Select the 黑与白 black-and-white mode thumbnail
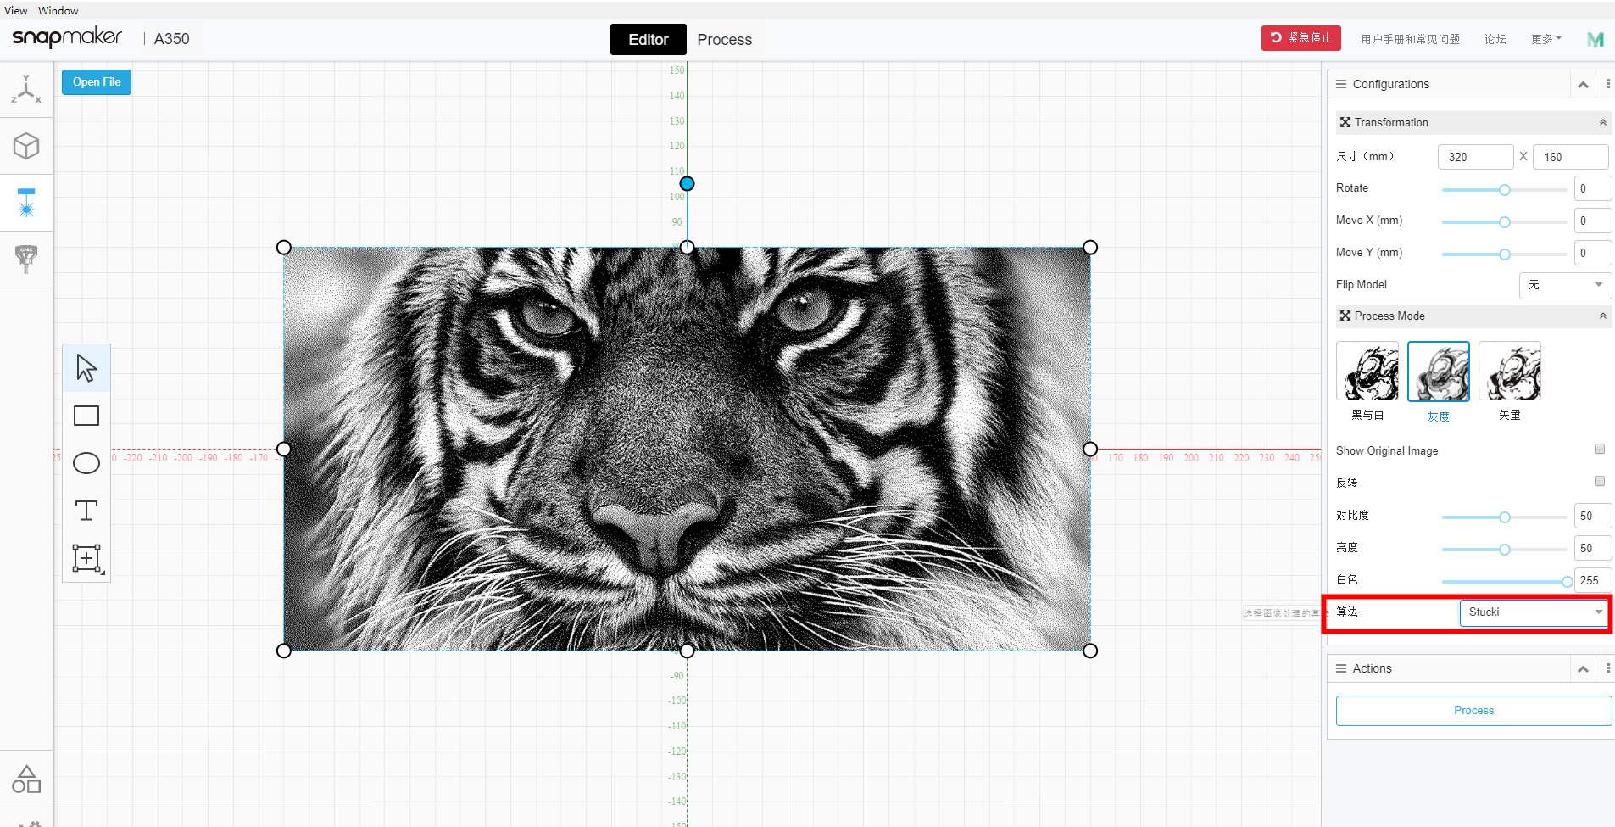Viewport: 1615px width, 827px height. pyautogui.click(x=1367, y=372)
